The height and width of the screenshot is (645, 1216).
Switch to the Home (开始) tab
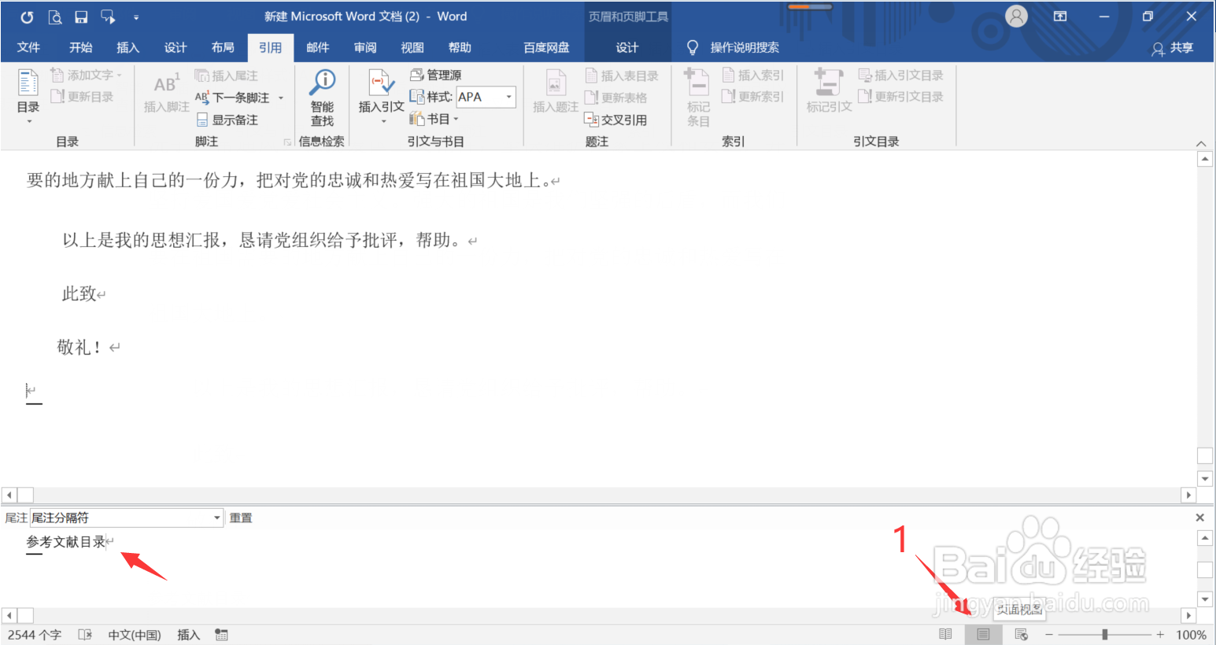pyautogui.click(x=80, y=47)
